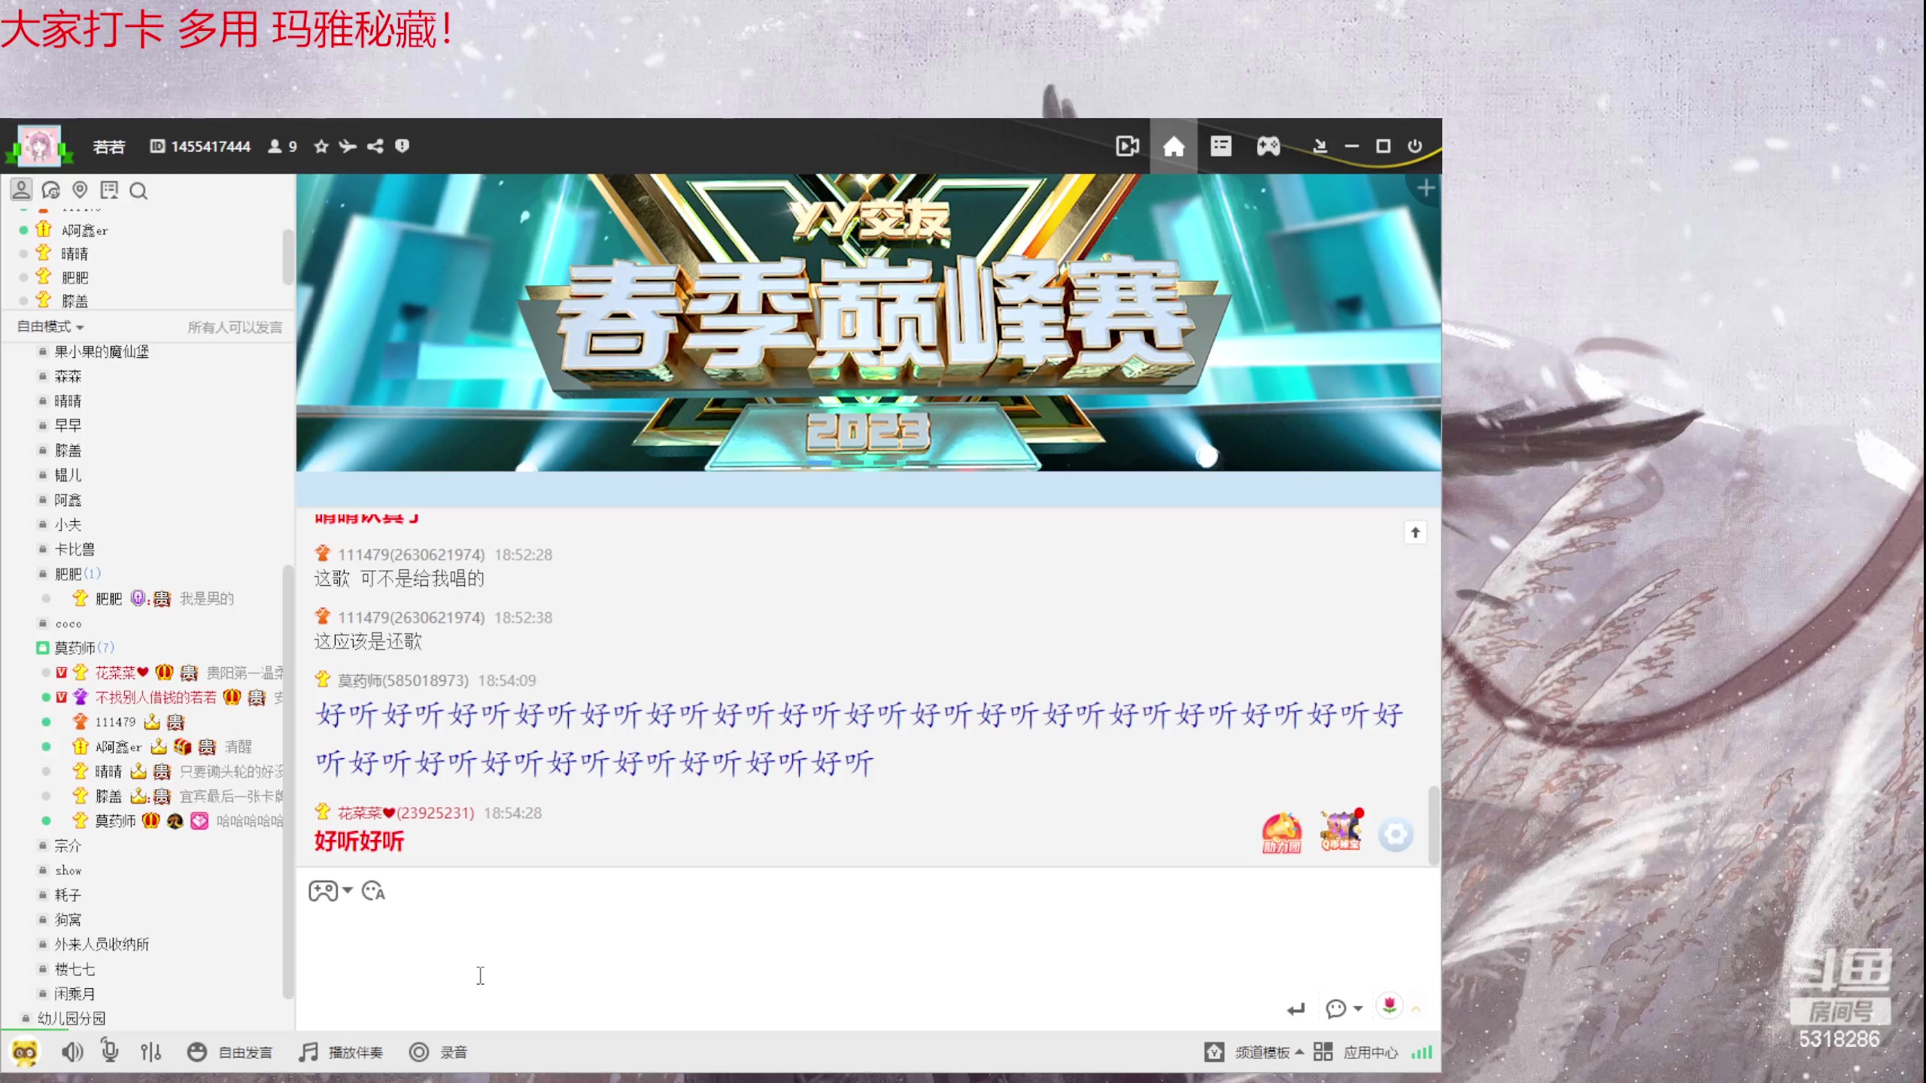Open the list panel icon next to home
This screenshot has width=1926, height=1083.
coord(1220,146)
